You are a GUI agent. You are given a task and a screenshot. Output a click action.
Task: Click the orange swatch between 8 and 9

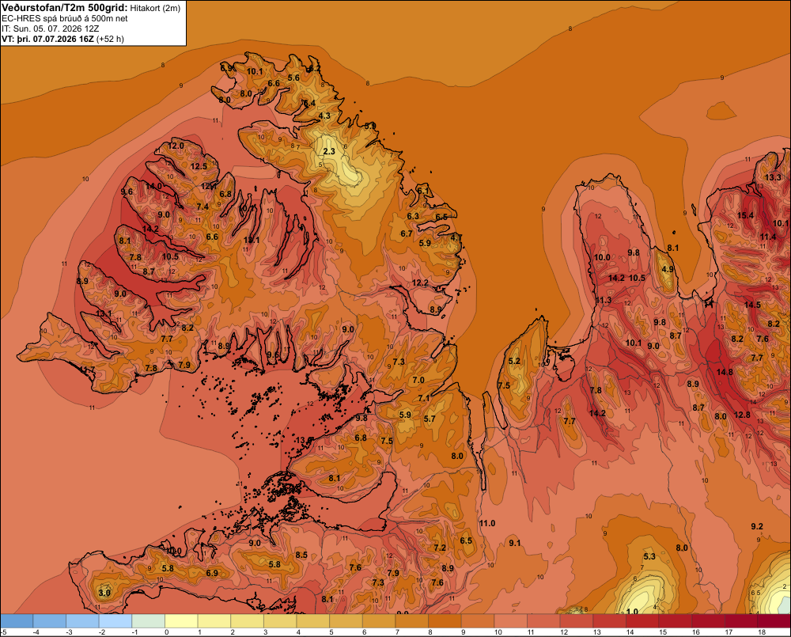click(x=445, y=621)
